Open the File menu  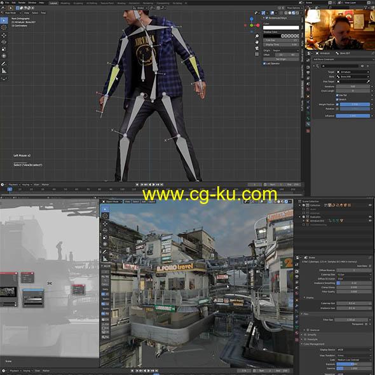pos(7,3)
